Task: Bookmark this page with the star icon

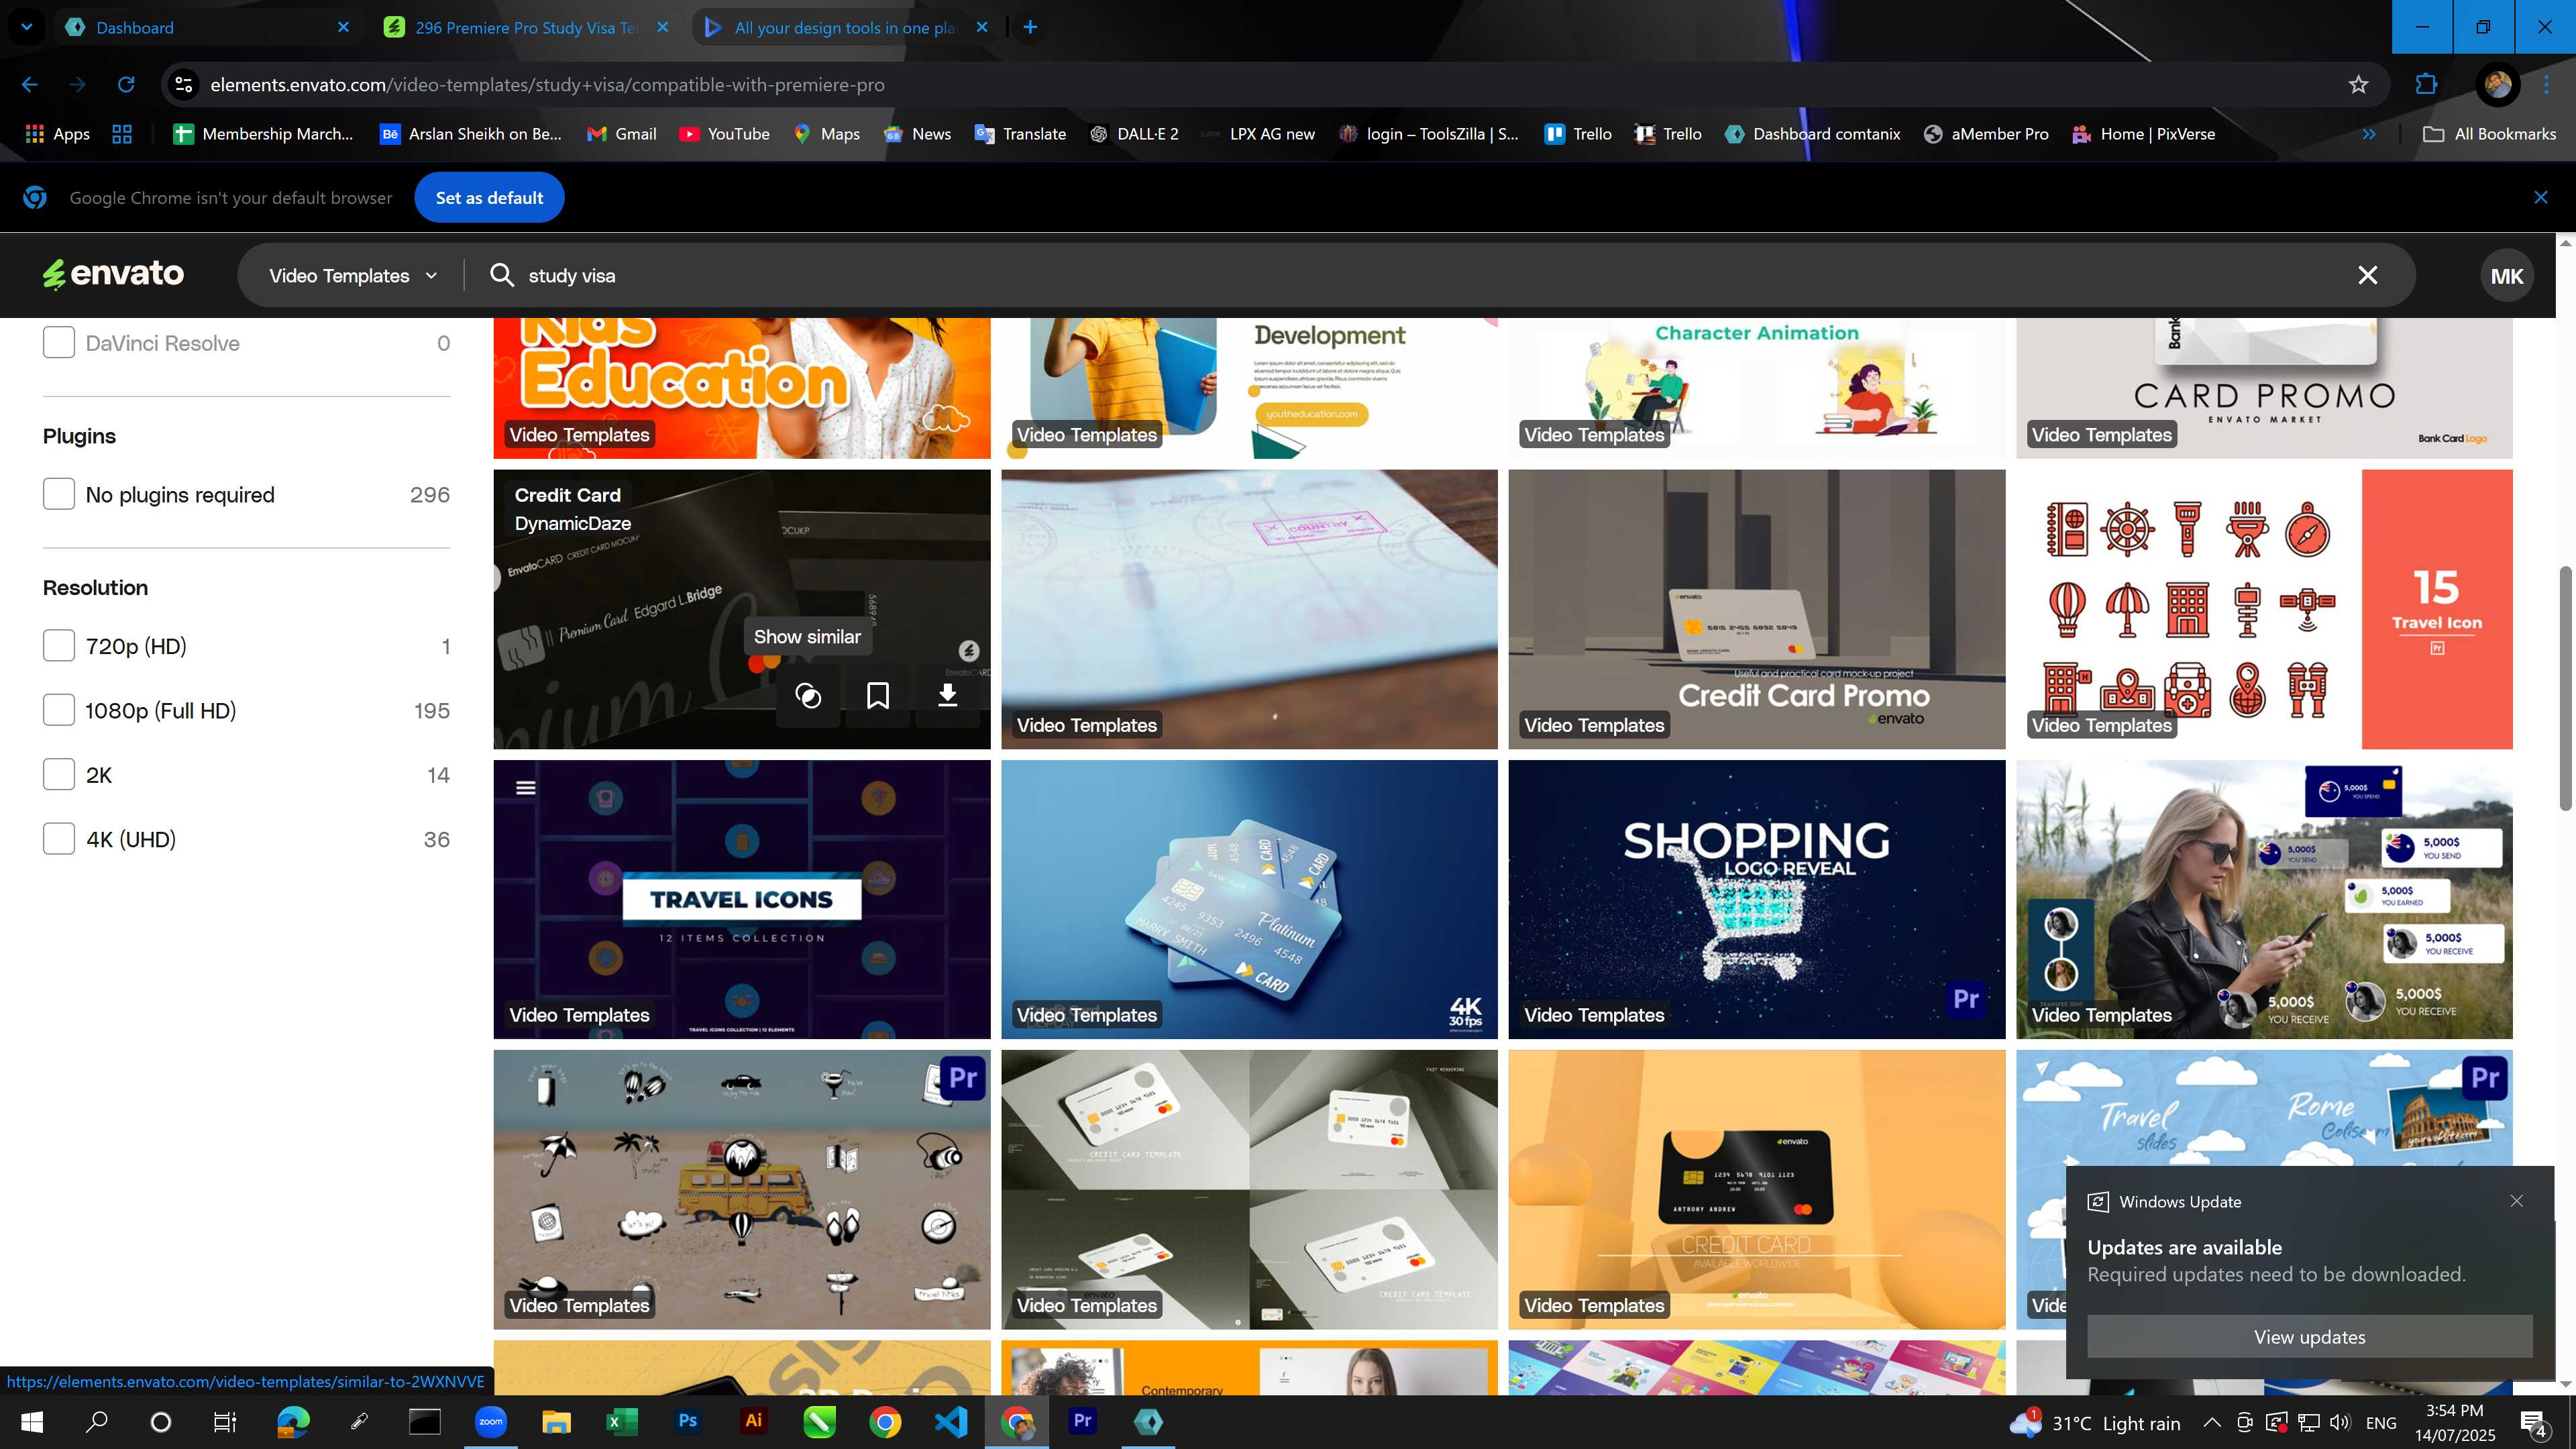Action: [2358, 85]
